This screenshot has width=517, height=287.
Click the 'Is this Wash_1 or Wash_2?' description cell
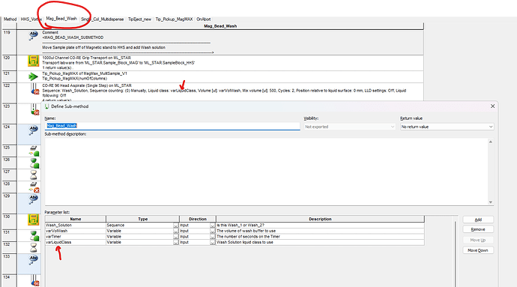[320, 226]
